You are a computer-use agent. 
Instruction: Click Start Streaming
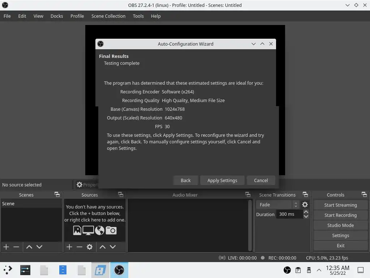(x=340, y=205)
